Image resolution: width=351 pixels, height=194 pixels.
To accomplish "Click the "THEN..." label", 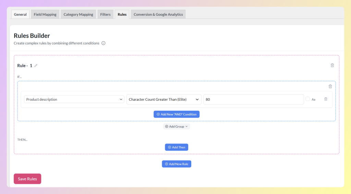I will pos(22,140).
